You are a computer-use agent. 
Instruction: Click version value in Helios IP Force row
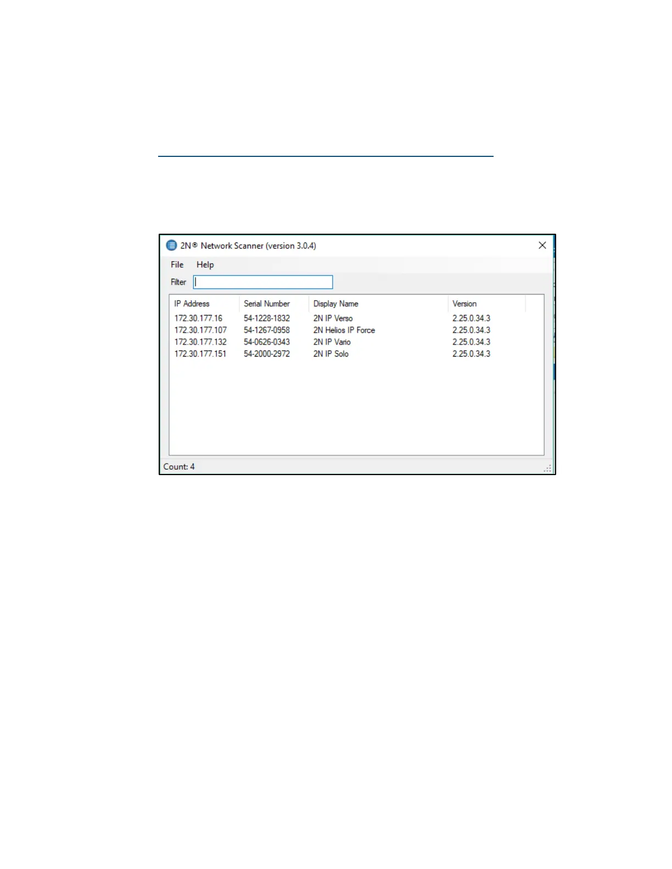[x=471, y=330]
